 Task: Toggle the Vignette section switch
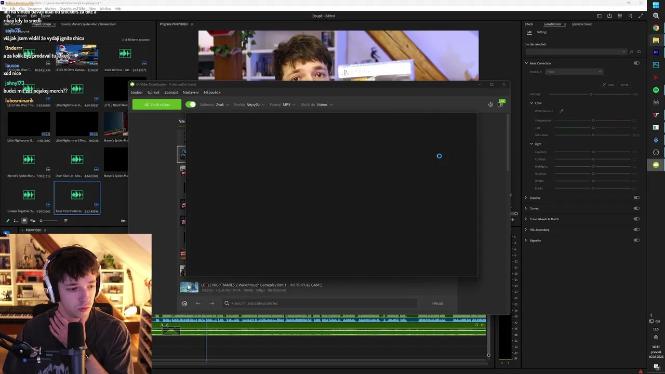636,241
